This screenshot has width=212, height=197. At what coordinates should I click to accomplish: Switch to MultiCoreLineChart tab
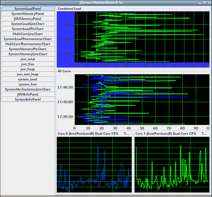coord(28,34)
